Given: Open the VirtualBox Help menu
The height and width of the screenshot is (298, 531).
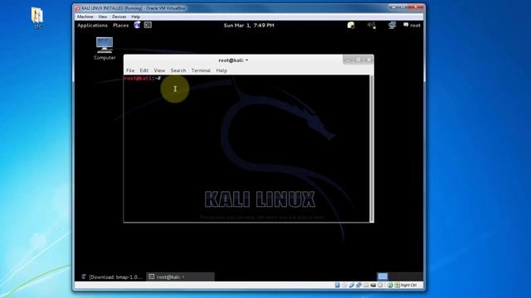Looking at the screenshot, I should click(x=135, y=17).
